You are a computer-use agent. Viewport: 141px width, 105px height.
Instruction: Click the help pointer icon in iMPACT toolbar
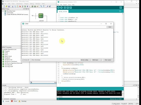pyautogui.click(x=50, y=6)
